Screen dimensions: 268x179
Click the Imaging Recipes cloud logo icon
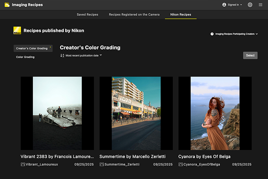coord(7,5)
